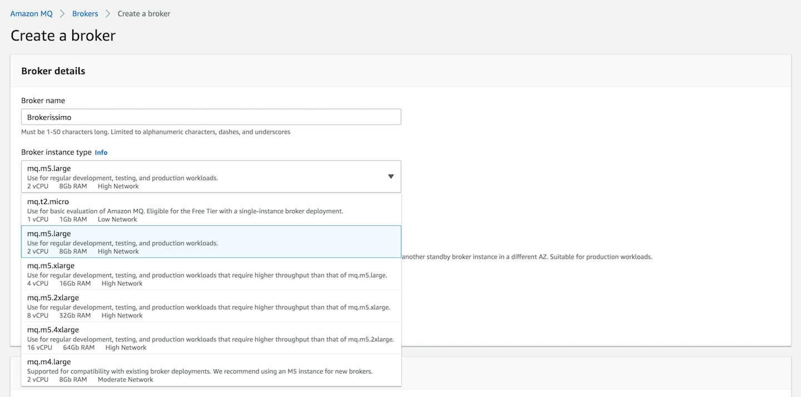Screen dimensions: 801x397
Task: Choose the mq.m5.4xlarge instance option
Action: coord(211,338)
